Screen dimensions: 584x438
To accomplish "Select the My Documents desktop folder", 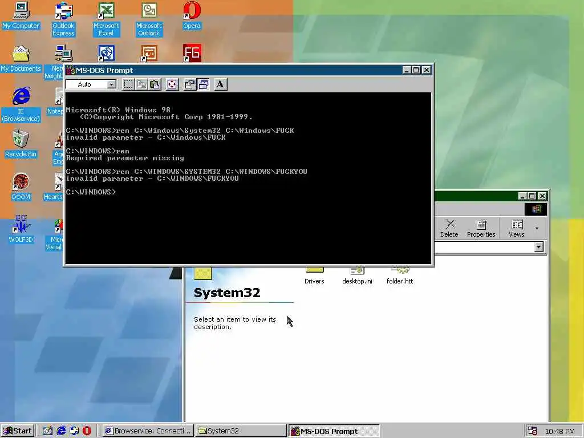I will click(x=21, y=59).
